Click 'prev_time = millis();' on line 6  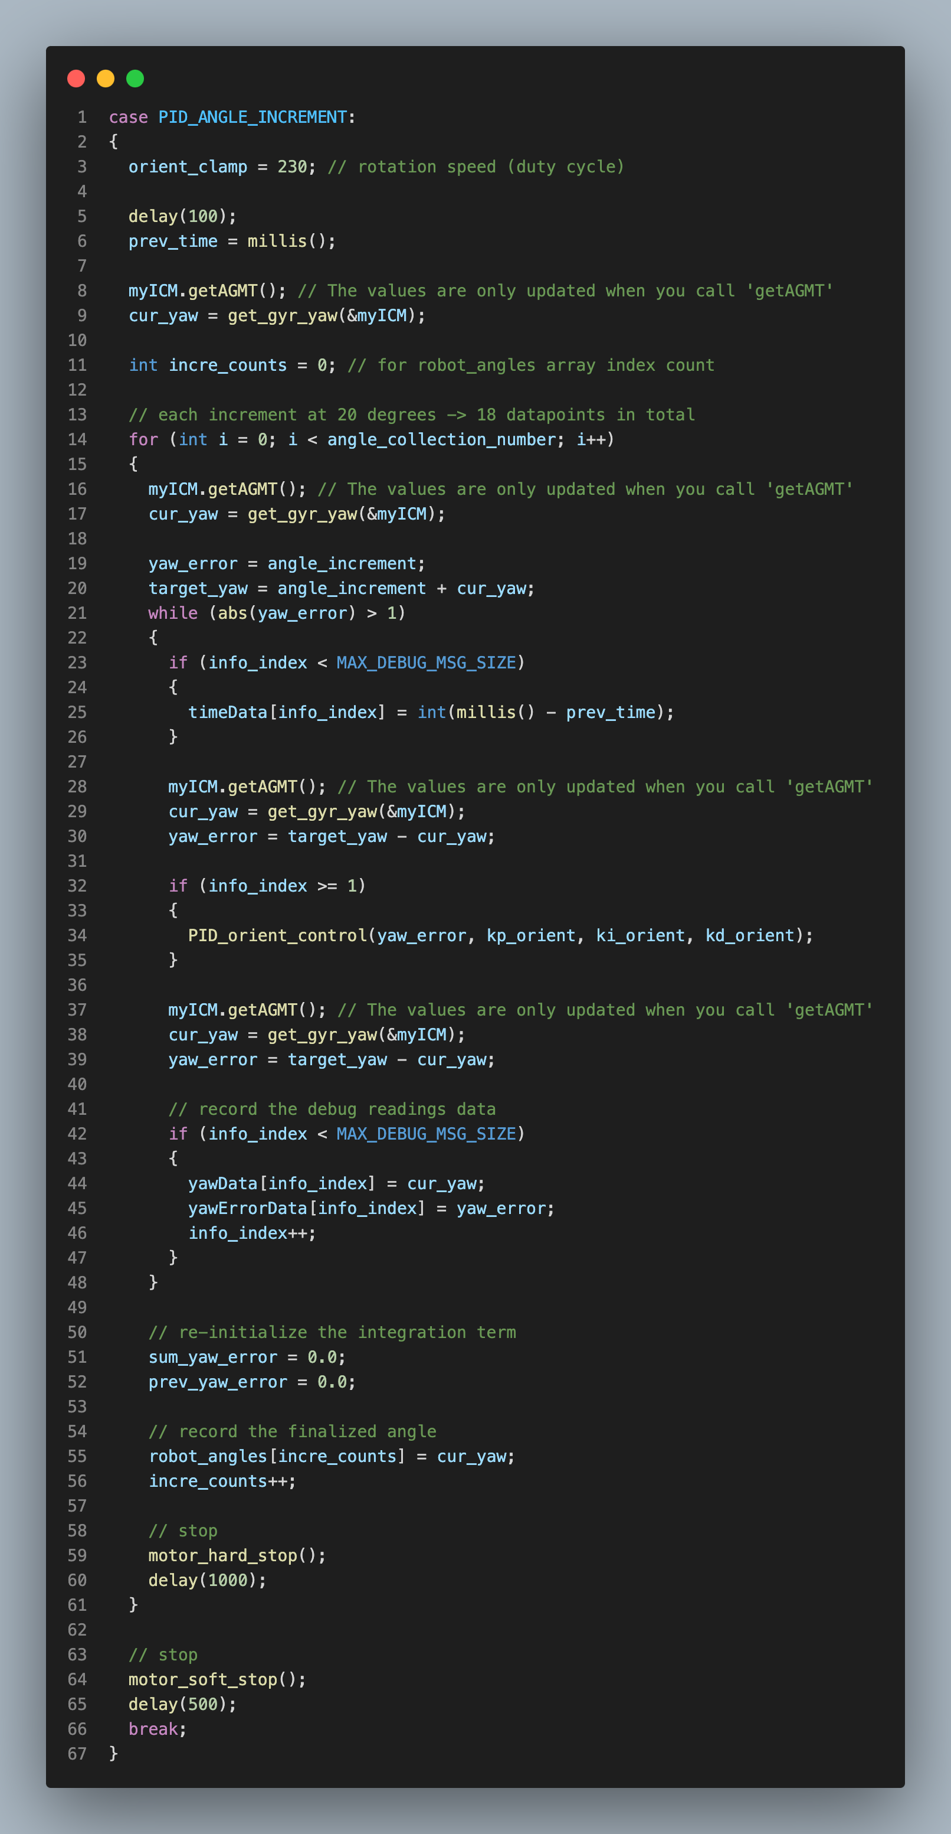[232, 242]
